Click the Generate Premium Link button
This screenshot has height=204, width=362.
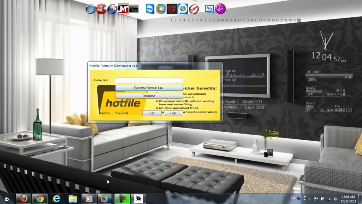point(149,88)
